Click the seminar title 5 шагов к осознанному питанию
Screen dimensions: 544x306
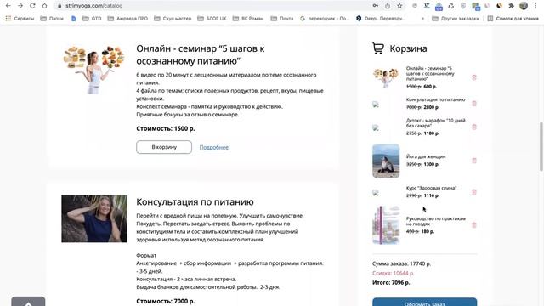click(x=201, y=54)
